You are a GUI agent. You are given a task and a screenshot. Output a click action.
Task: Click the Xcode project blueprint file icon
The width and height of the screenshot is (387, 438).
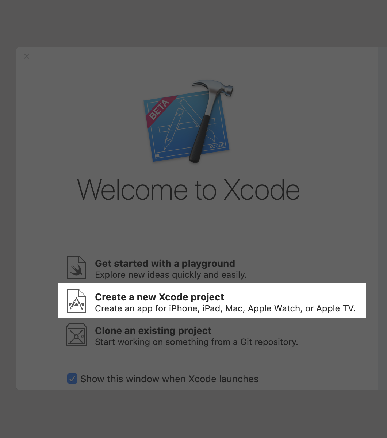pos(76,301)
